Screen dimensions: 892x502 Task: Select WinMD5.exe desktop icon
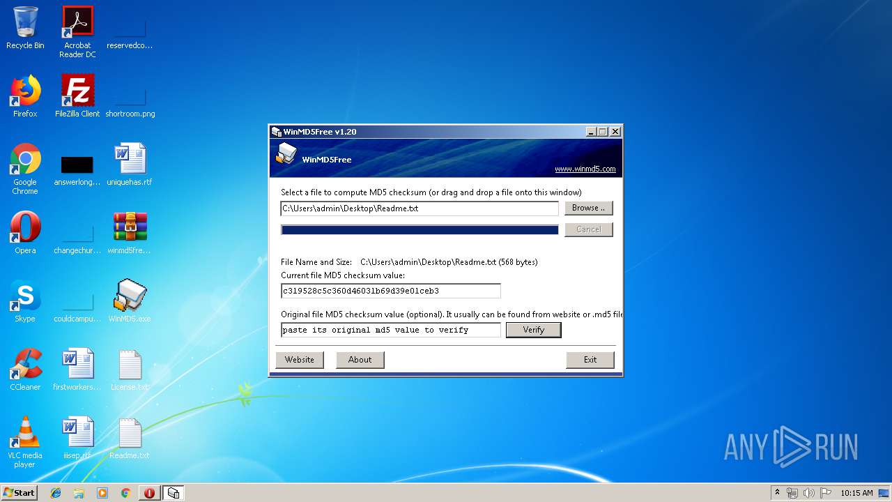pyautogui.click(x=130, y=301)
